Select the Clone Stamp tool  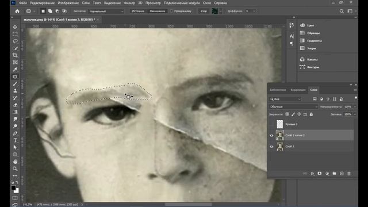click(x=15, y=91)
